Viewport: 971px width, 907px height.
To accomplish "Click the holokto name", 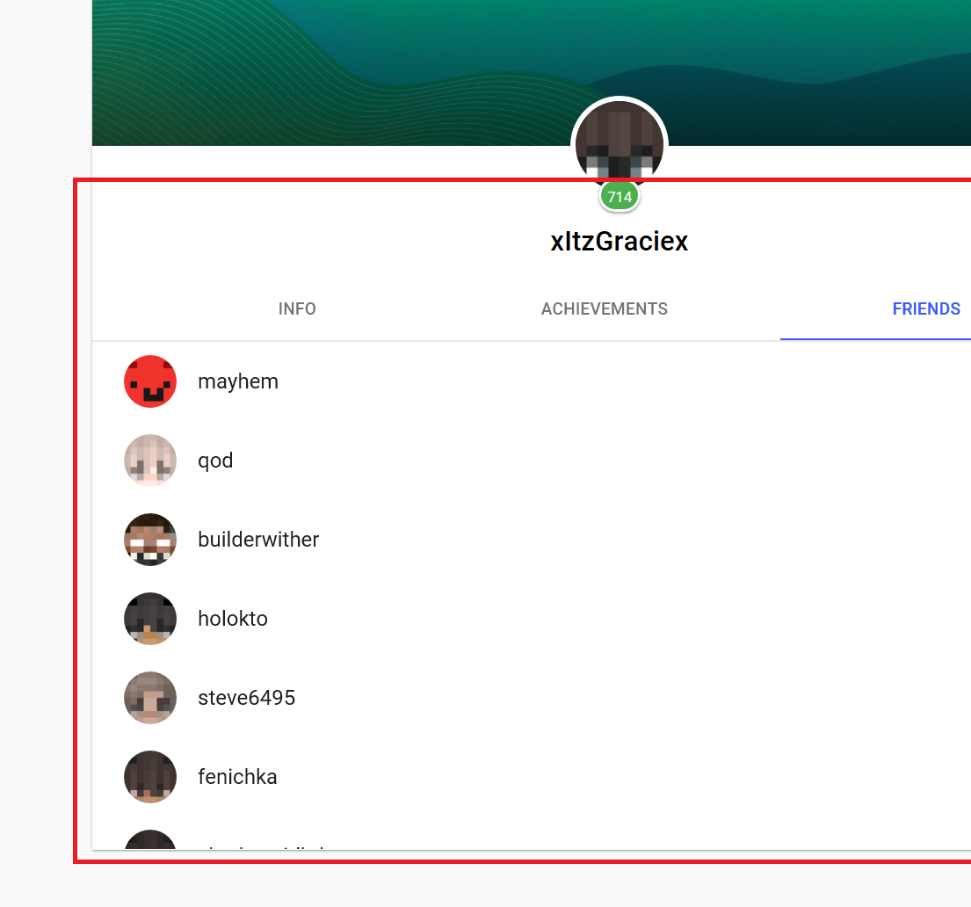I will [x=233, y=619].
